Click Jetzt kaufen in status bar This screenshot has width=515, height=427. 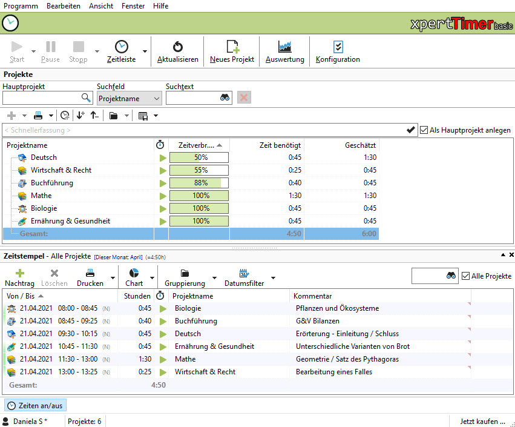pyautogui.click(x=482, y=421)
